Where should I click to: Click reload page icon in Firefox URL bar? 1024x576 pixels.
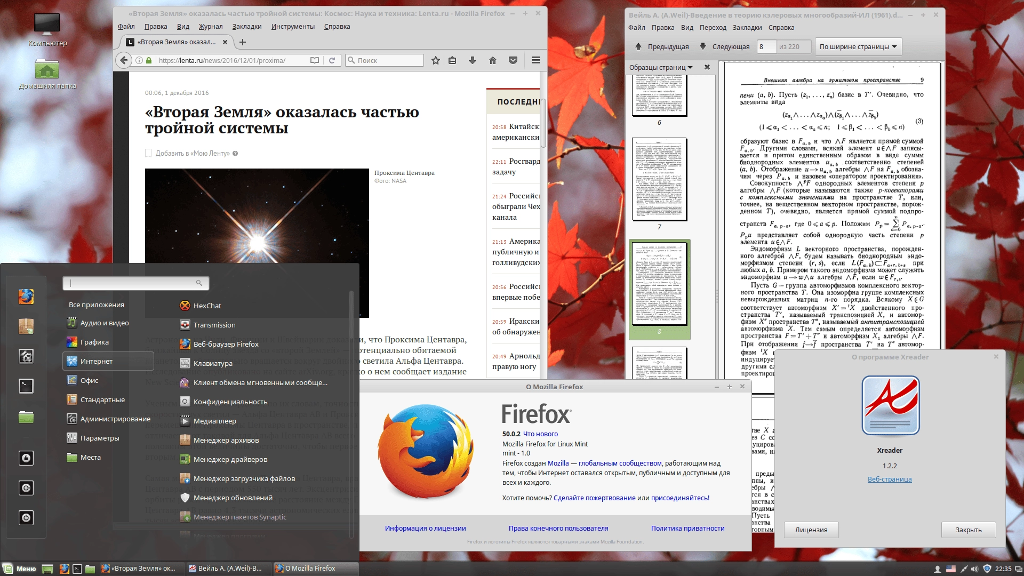click(332, 60)
